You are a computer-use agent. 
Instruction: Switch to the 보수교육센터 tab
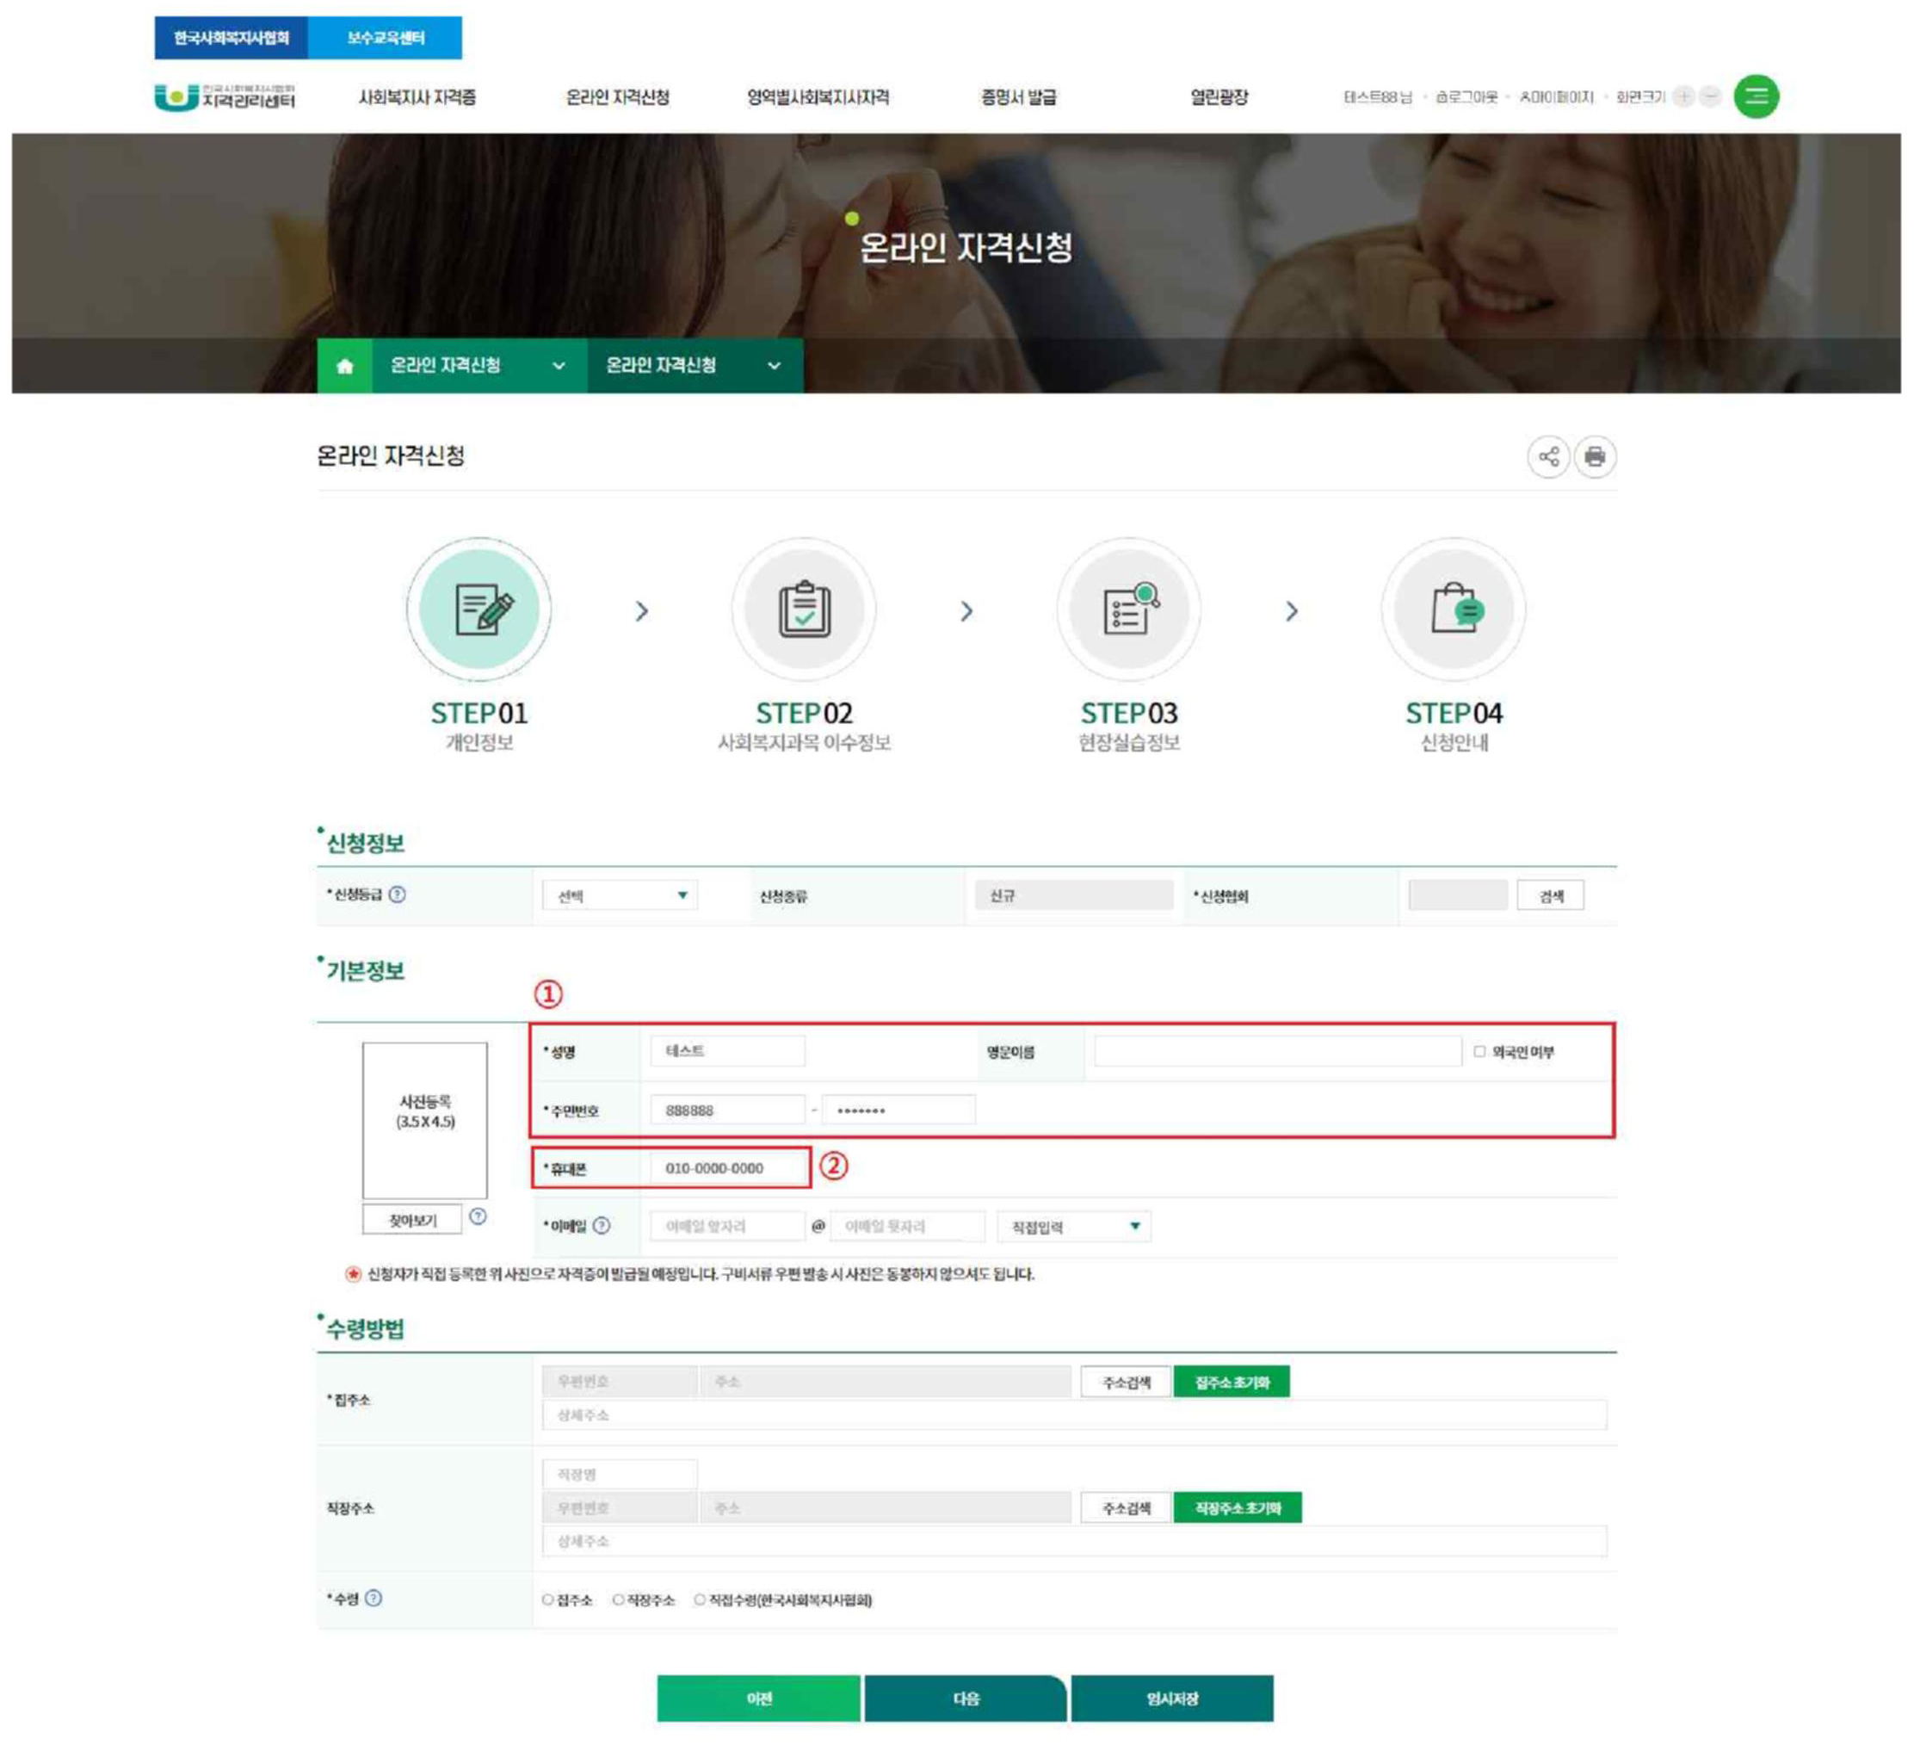click(385, 38)
